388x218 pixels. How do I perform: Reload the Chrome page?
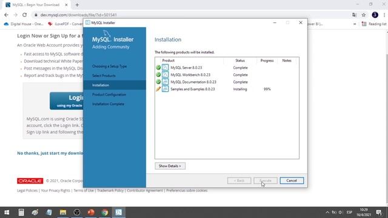coord(24,15)
